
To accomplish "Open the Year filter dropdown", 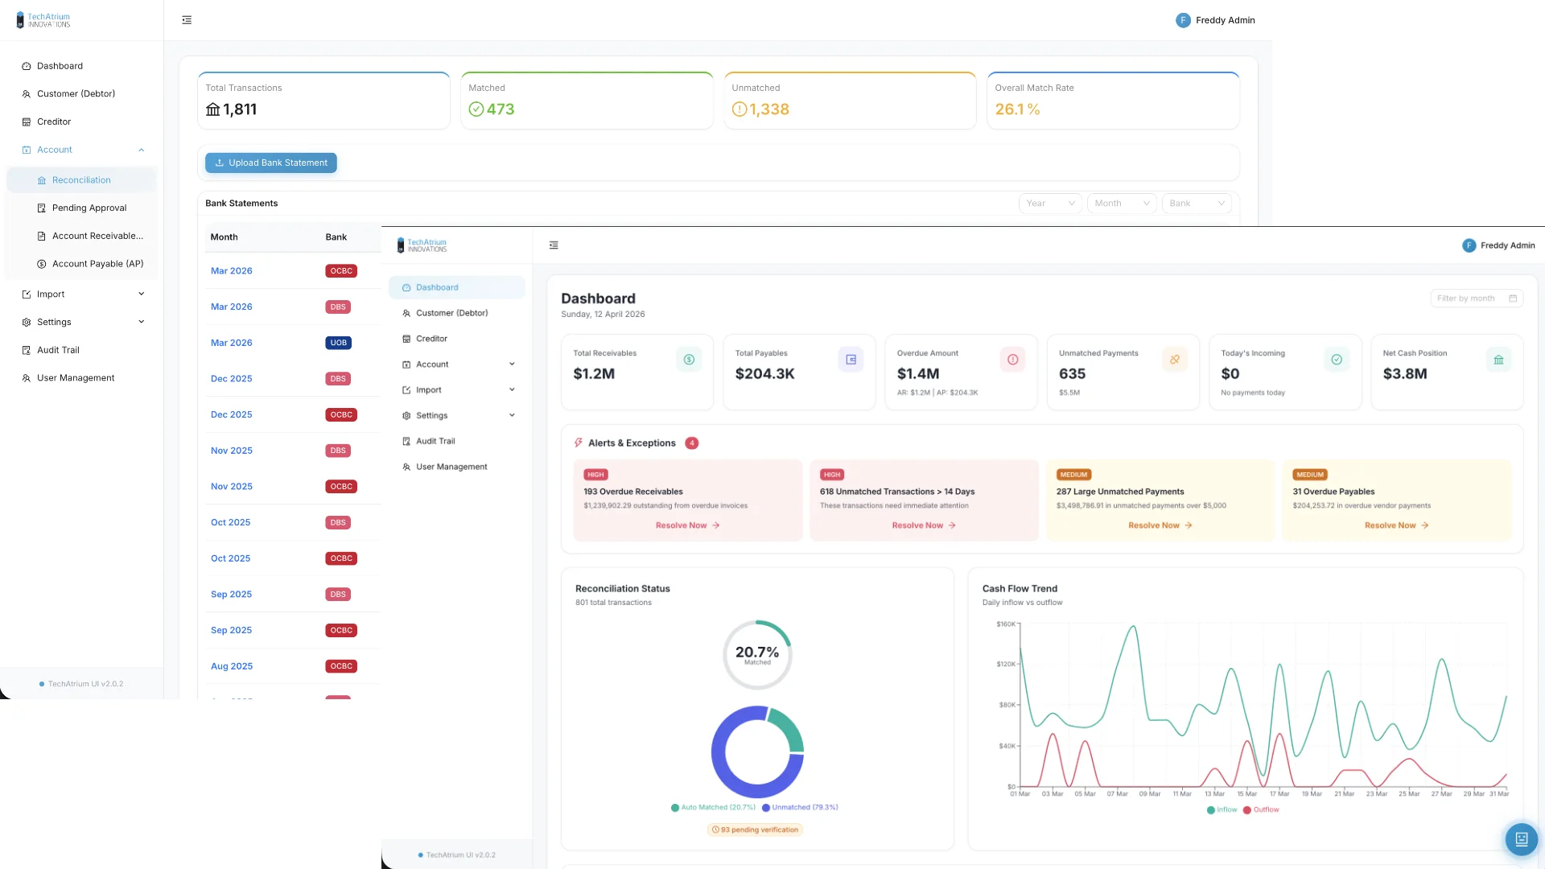I will pos(1049,203).
